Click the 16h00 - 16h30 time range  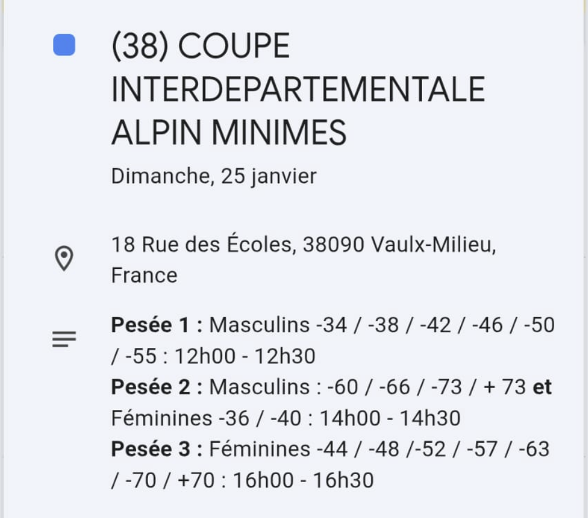coord(303,480)
